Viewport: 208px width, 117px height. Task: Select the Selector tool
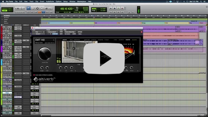tap(38, 8)
